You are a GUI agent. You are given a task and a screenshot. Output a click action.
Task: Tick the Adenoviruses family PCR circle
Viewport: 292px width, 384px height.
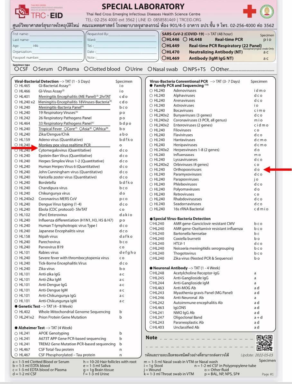(x=151, y=91)
